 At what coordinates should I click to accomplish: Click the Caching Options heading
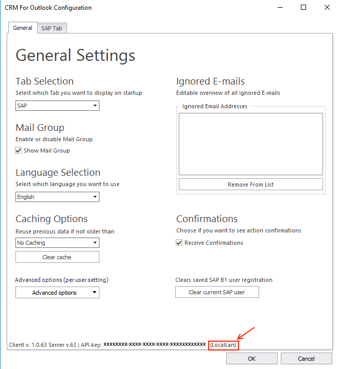click(x=52, y=219)
